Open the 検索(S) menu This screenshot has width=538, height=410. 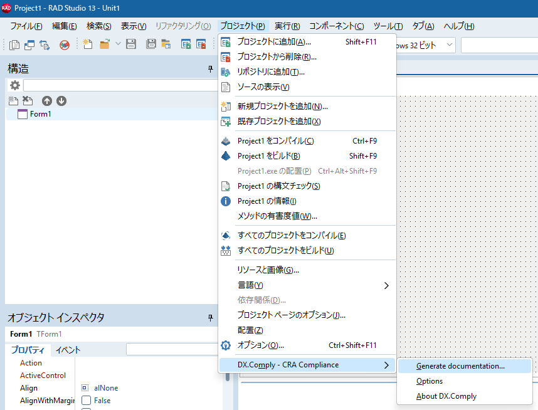click(99, 26)
